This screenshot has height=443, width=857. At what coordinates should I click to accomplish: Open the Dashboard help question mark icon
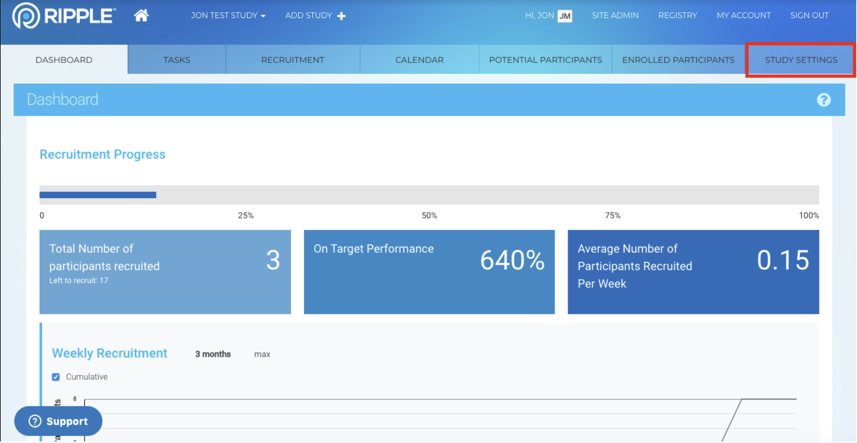823,100
